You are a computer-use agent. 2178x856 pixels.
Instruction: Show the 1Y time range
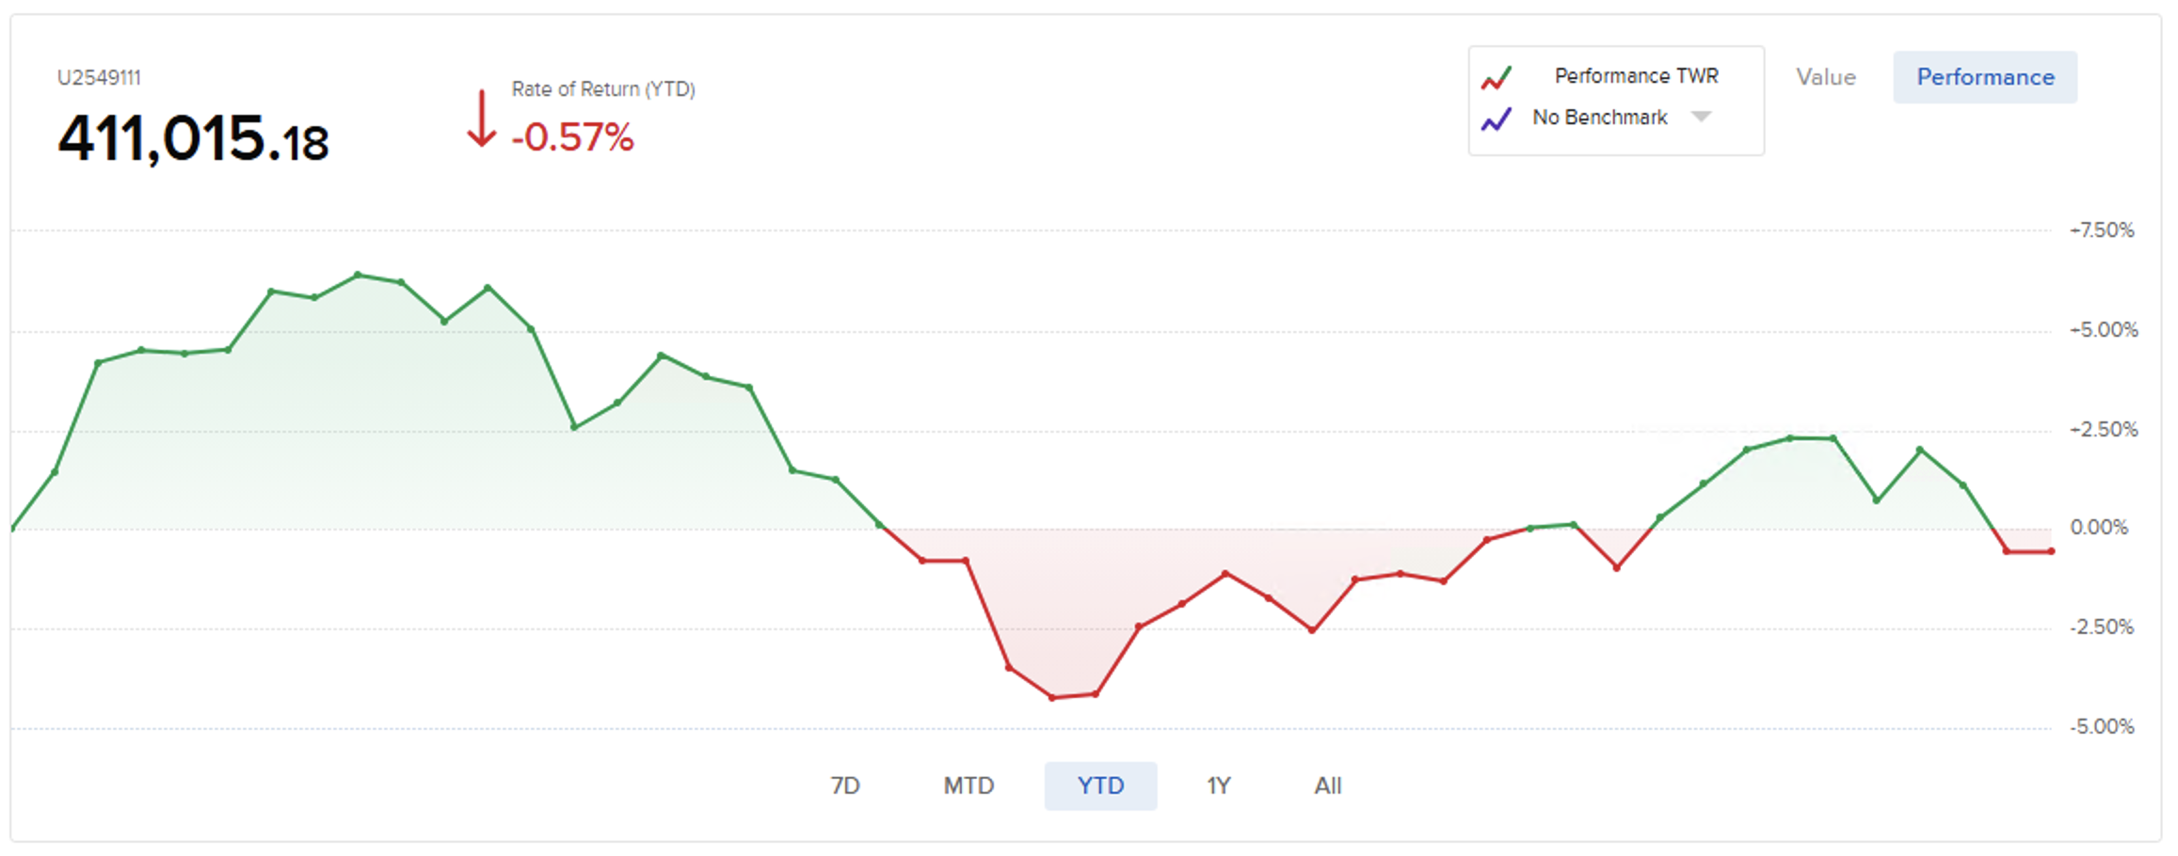[1218, 785]
